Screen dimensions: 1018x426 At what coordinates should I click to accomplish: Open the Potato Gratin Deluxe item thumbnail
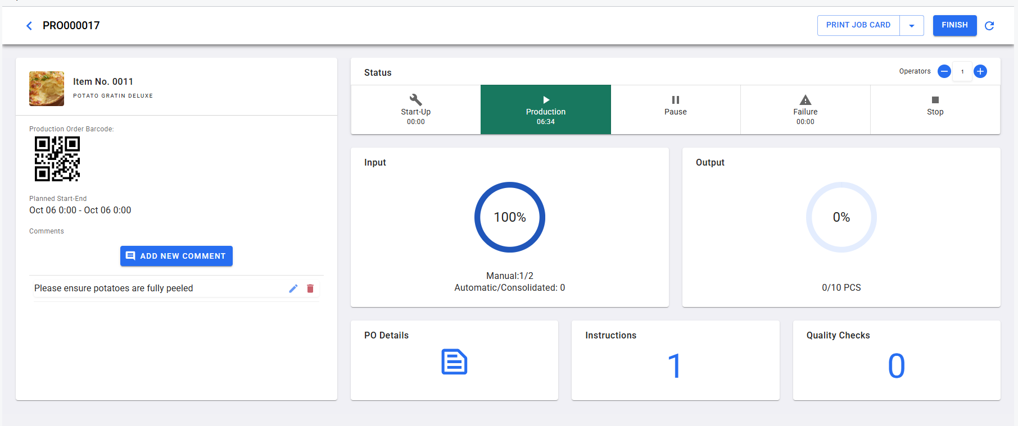coord(47,89)
